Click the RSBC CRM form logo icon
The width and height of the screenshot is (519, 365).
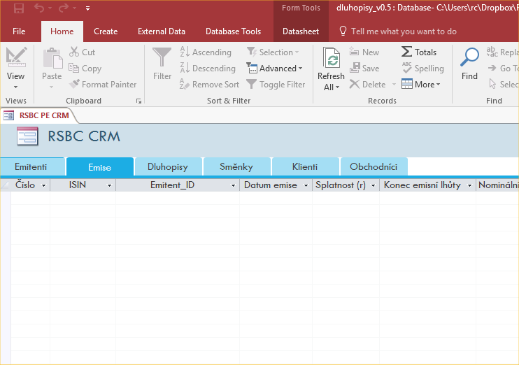(x=27, y=136)
